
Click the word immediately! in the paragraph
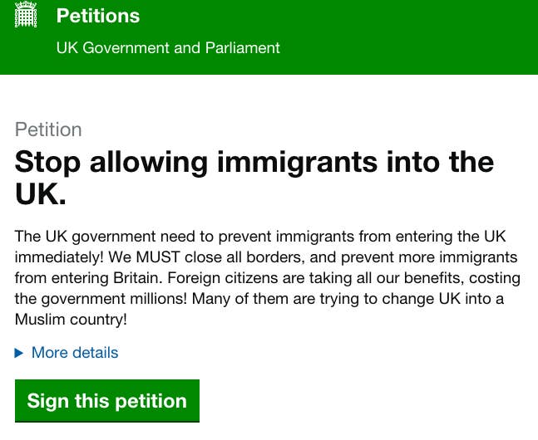(59, 257)
